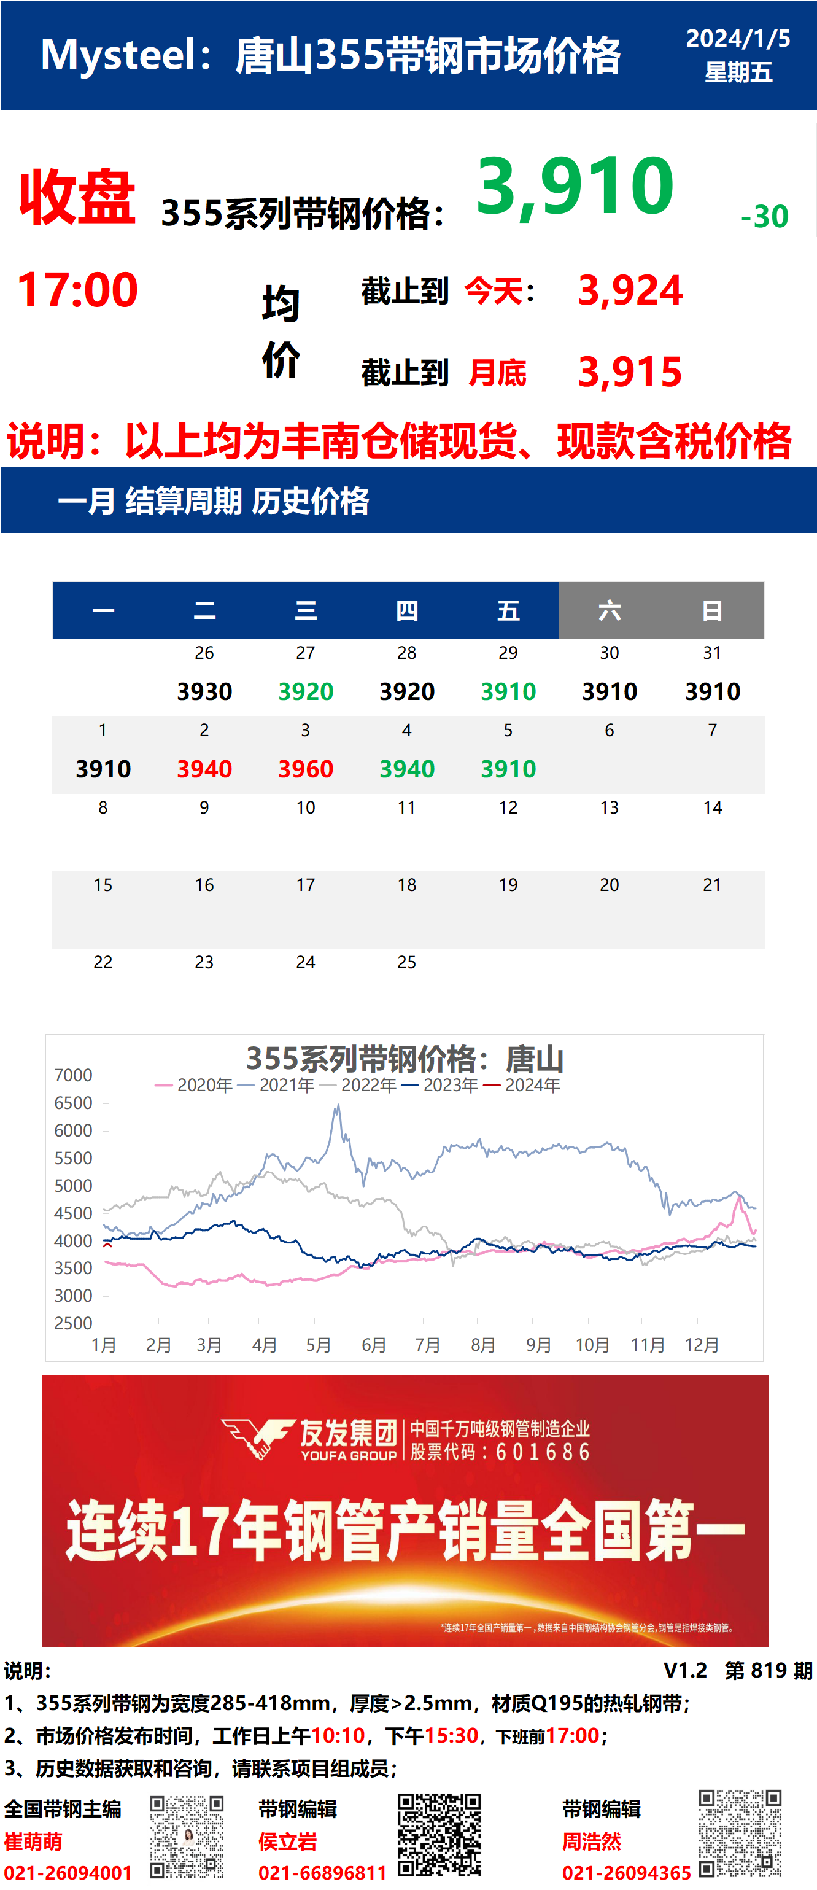Click the 2024年 legend entry
Viewport: 817px width, 1890px height.
521,1085
